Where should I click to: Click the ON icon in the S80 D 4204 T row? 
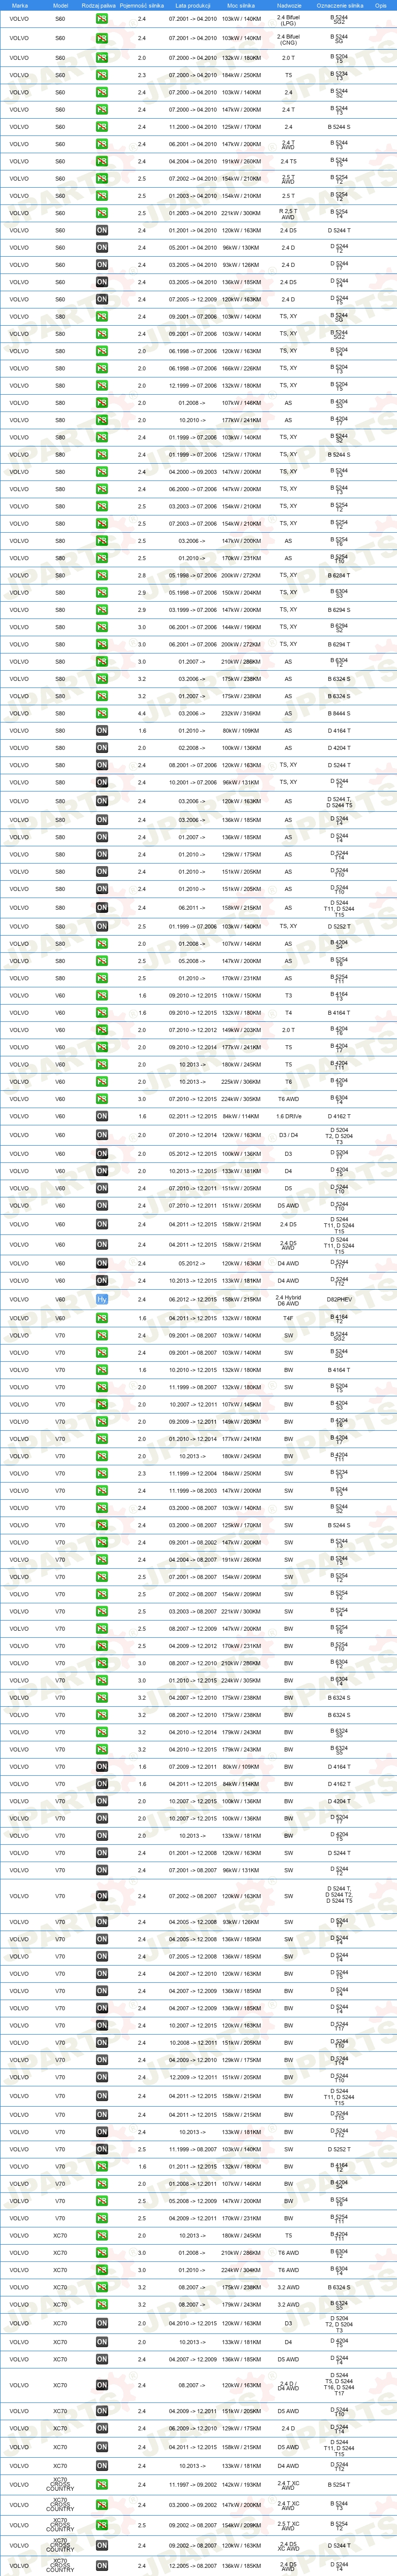[x=102, y=748]
